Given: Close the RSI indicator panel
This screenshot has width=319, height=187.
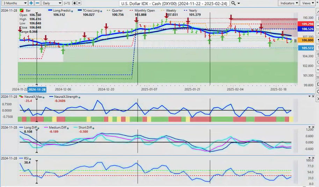Looking at the screenshot, I should point(313,158).
